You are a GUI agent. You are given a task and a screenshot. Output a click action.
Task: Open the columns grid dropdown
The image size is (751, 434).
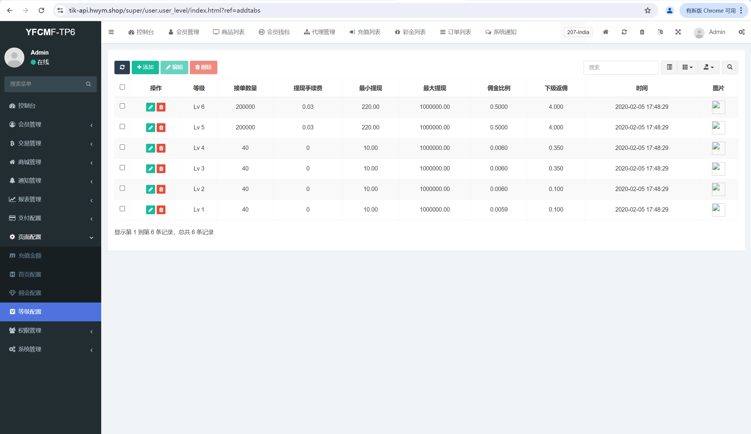pos(687,67)
